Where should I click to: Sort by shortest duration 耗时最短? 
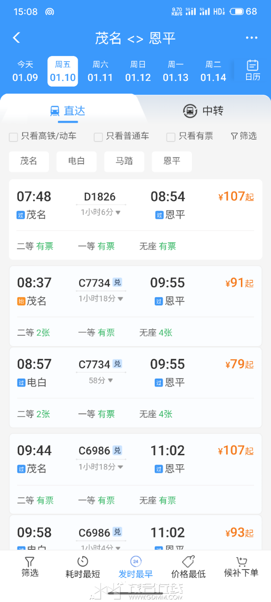(x=83, y=567)
